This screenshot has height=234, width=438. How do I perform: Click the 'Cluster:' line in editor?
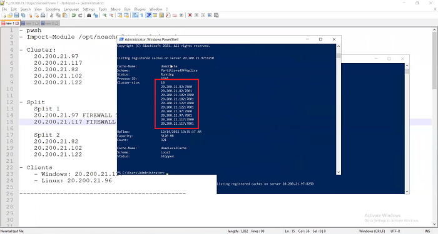coord(41,50)
